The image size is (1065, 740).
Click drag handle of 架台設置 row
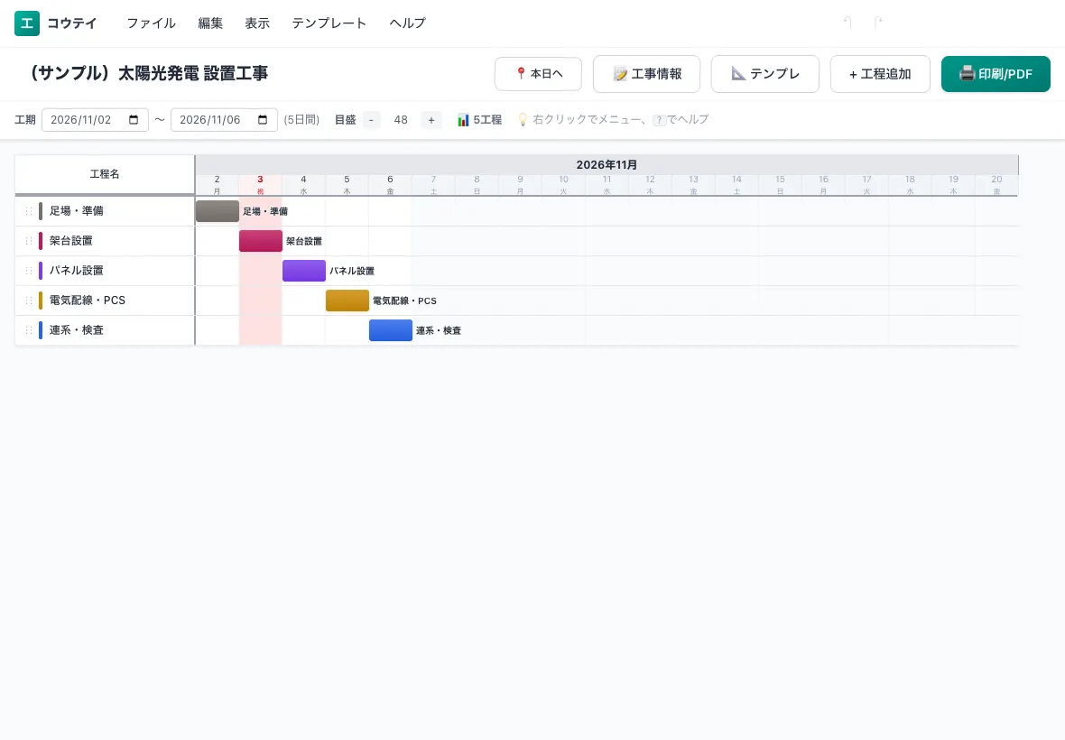[29, 241]
